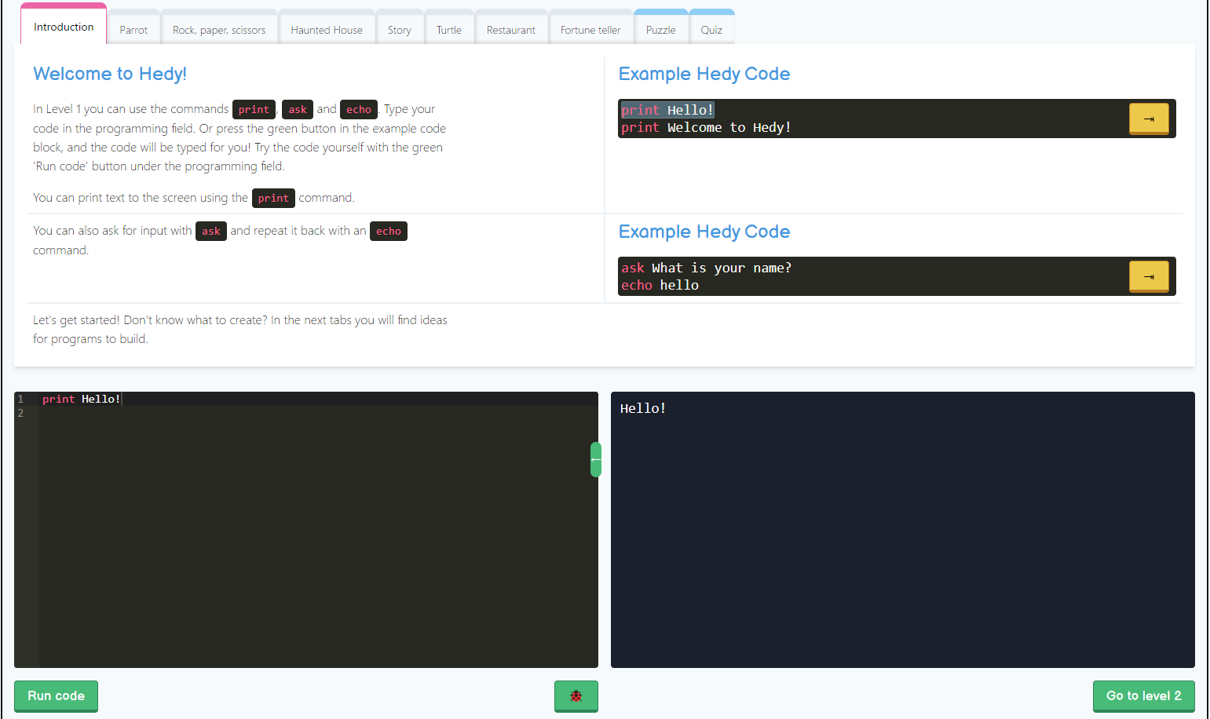The height and width of the screenshot is (719, 1210).
Task: Click the green panel collapse handle
Action: click(596, 459)
